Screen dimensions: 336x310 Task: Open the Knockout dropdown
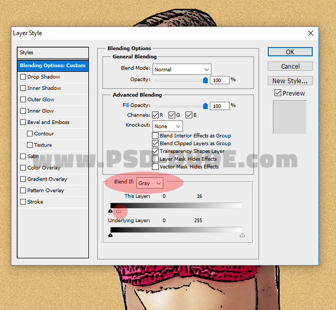[x=167, y=126]
